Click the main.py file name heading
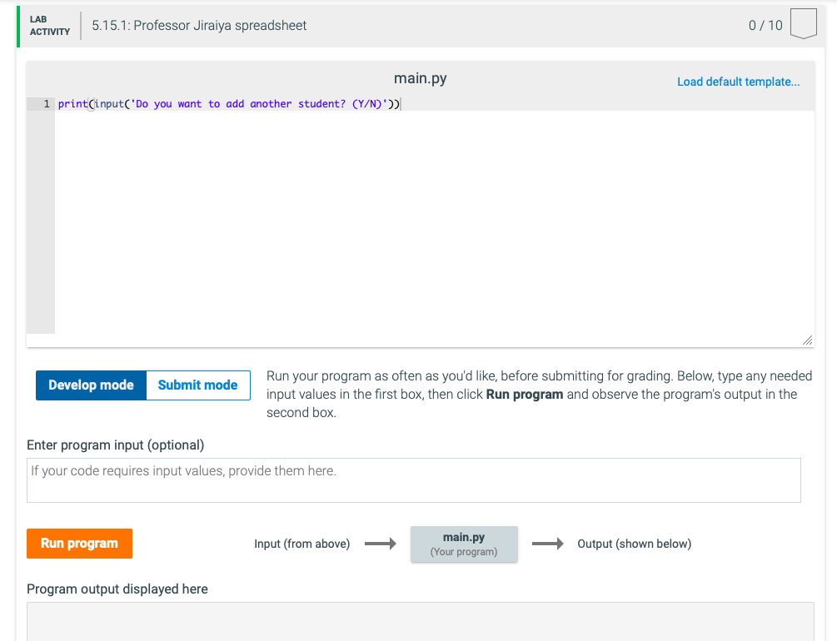The width and height of the screenshot is (837, 641). 420,78
